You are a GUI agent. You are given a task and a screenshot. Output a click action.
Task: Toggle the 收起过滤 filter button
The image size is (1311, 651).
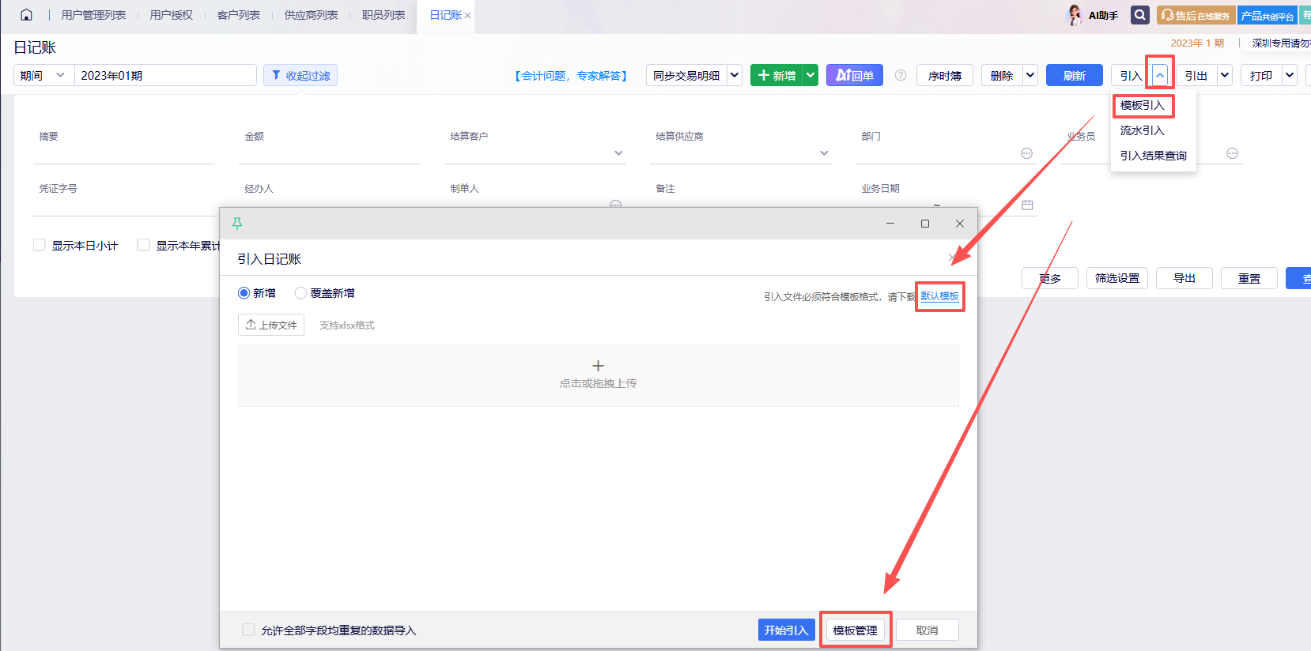click(300, 75)
